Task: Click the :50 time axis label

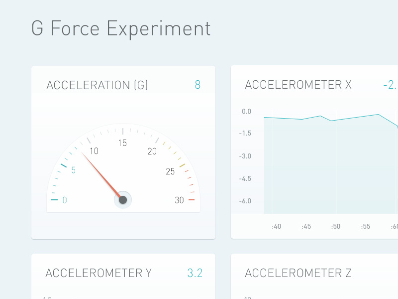Action: (x=335, y=226)
